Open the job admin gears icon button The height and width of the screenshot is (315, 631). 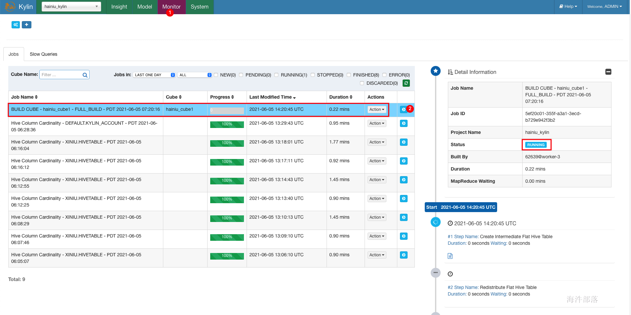click(x=16, y=25)
